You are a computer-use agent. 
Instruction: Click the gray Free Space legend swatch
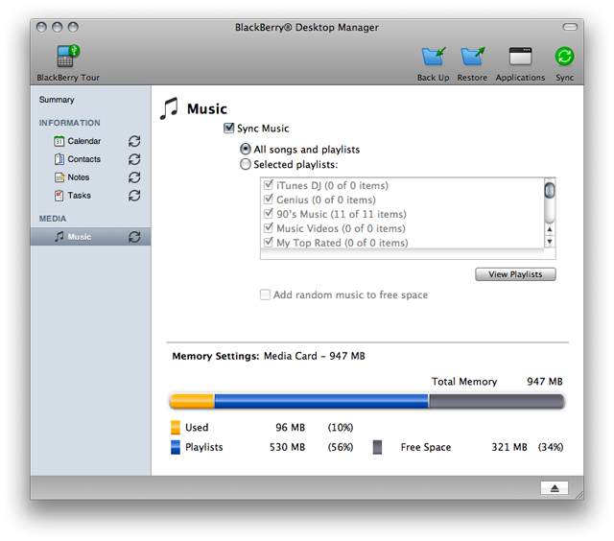(x=377, y=447)
